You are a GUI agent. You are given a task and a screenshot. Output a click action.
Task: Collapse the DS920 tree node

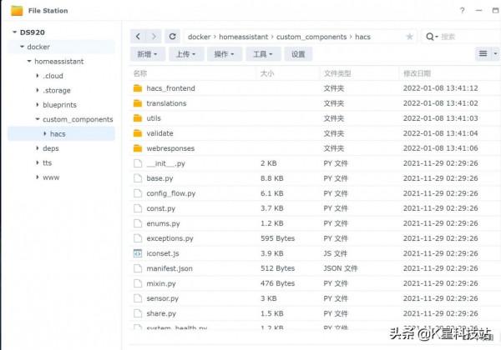[x=14, y=32]
